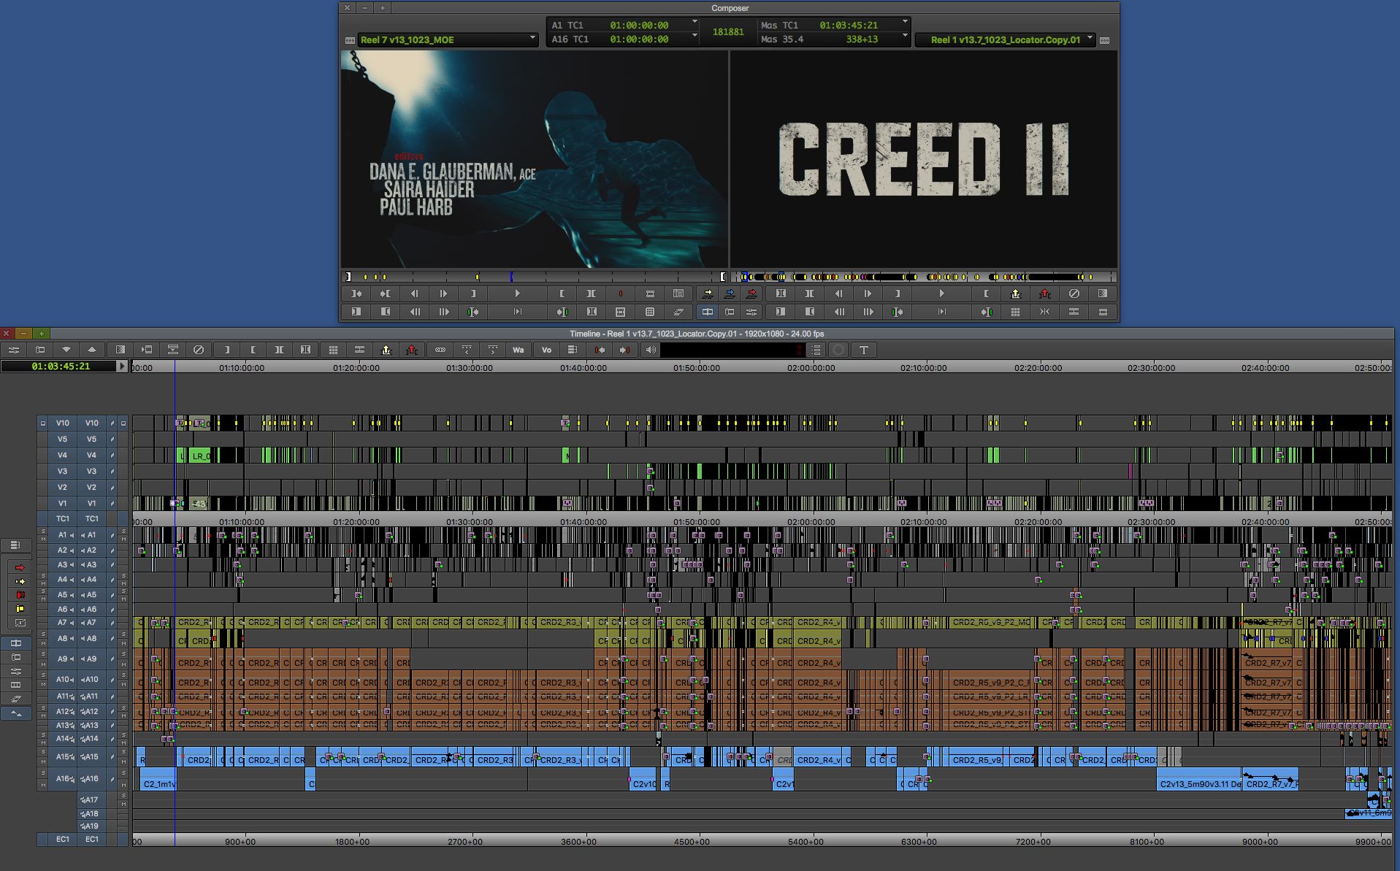
Task: Play the record monitor sequence
Action: click(941, 293)
